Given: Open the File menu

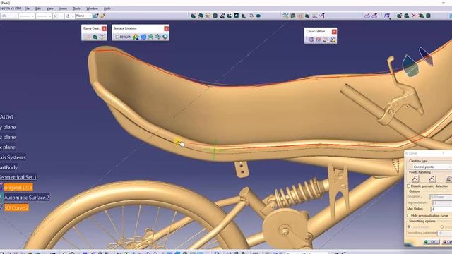Looking at the screenshot, I should point(27,8).
